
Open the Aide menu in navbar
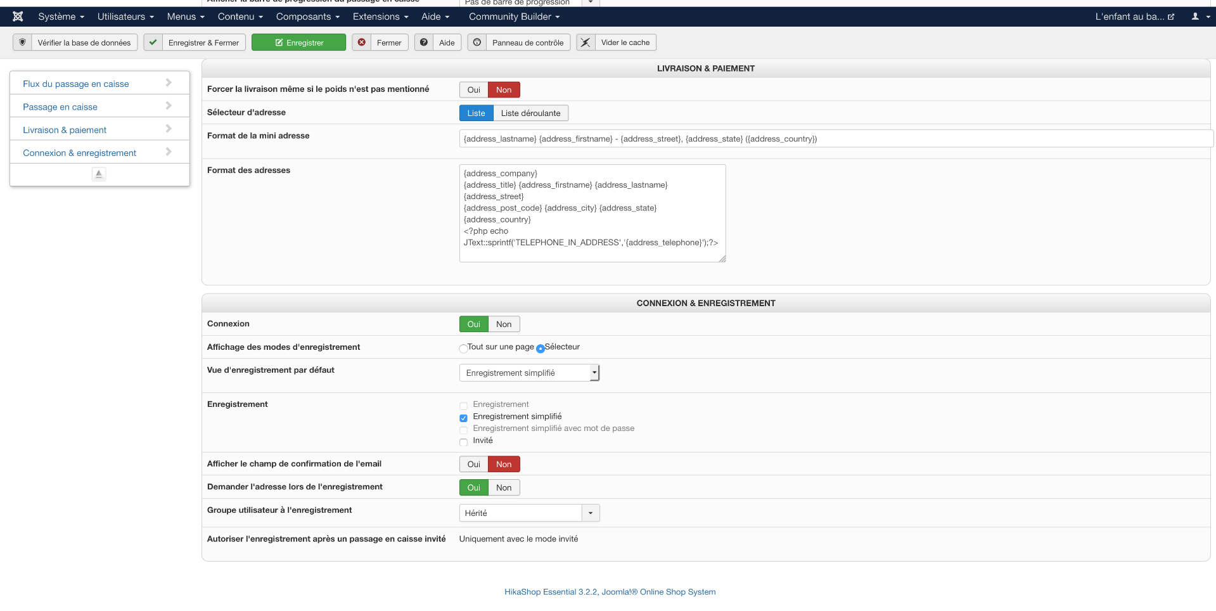coord(435,16)
